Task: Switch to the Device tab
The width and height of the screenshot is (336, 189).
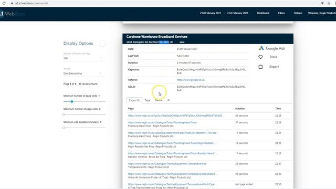Action: pos(159,100)
